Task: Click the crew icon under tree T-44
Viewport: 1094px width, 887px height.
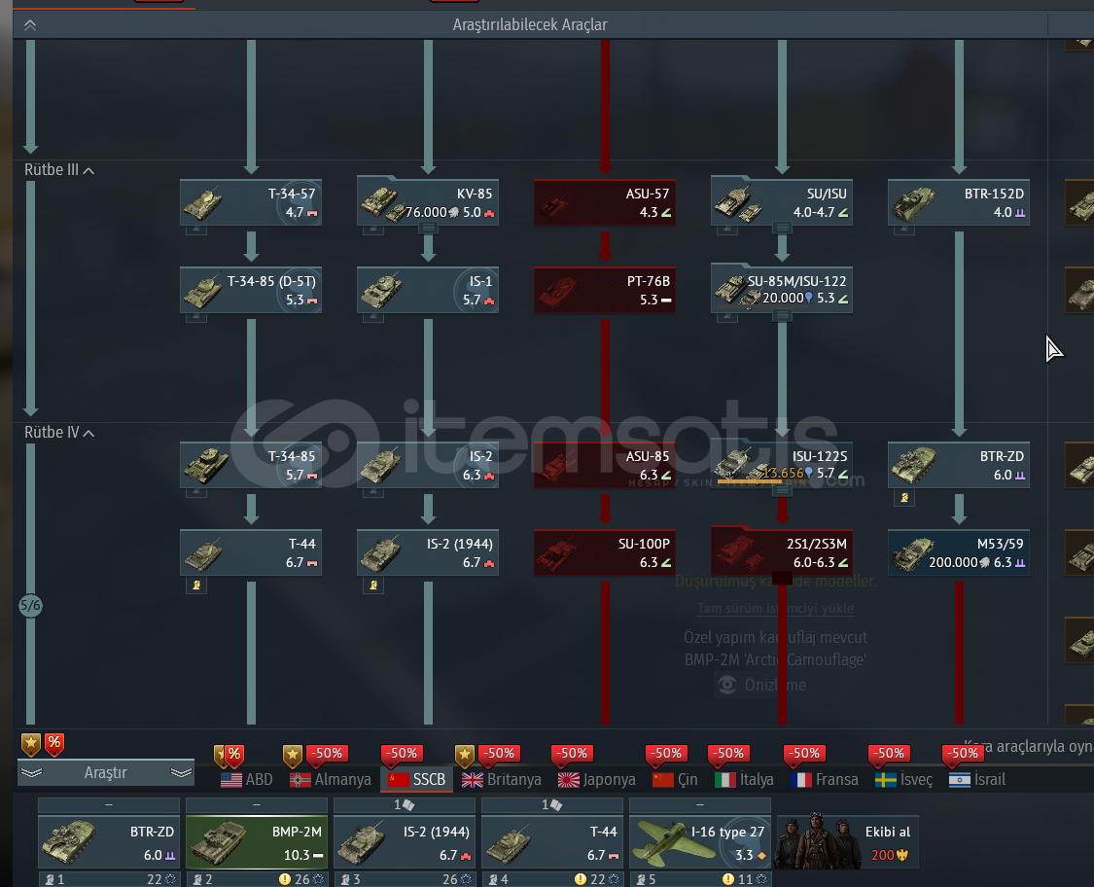Action: [196, 585]
